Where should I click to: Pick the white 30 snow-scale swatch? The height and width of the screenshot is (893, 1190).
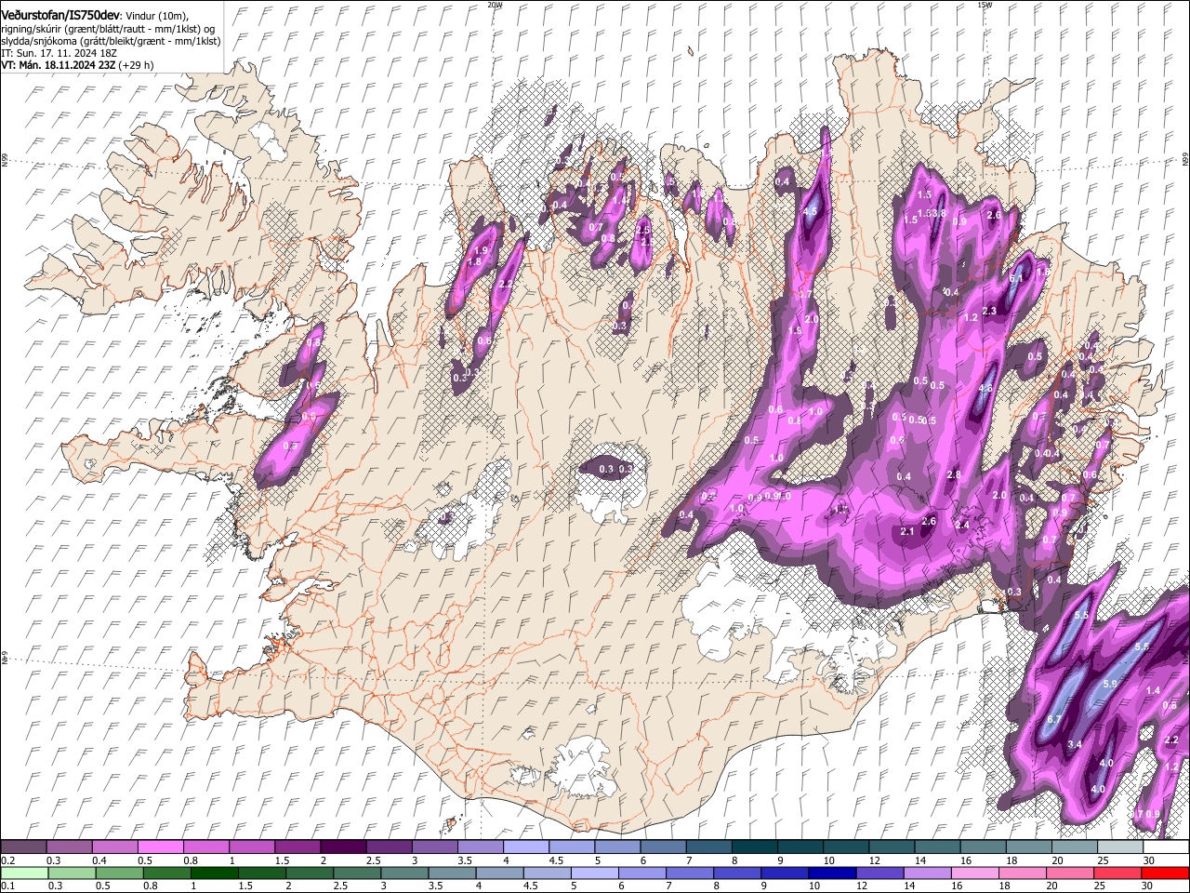pos(1165,847)
